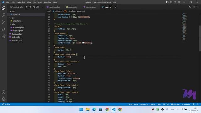201x113 pixels.
Task: Toggle the secondary side bar layout icon
Action: (x=175, y=2)
